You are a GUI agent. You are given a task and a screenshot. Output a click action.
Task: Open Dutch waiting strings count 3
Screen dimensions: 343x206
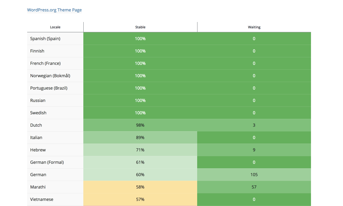point(254,125)
